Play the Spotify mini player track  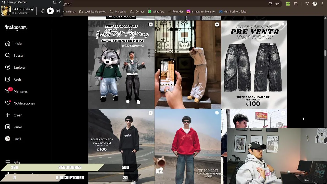point(50,11)
